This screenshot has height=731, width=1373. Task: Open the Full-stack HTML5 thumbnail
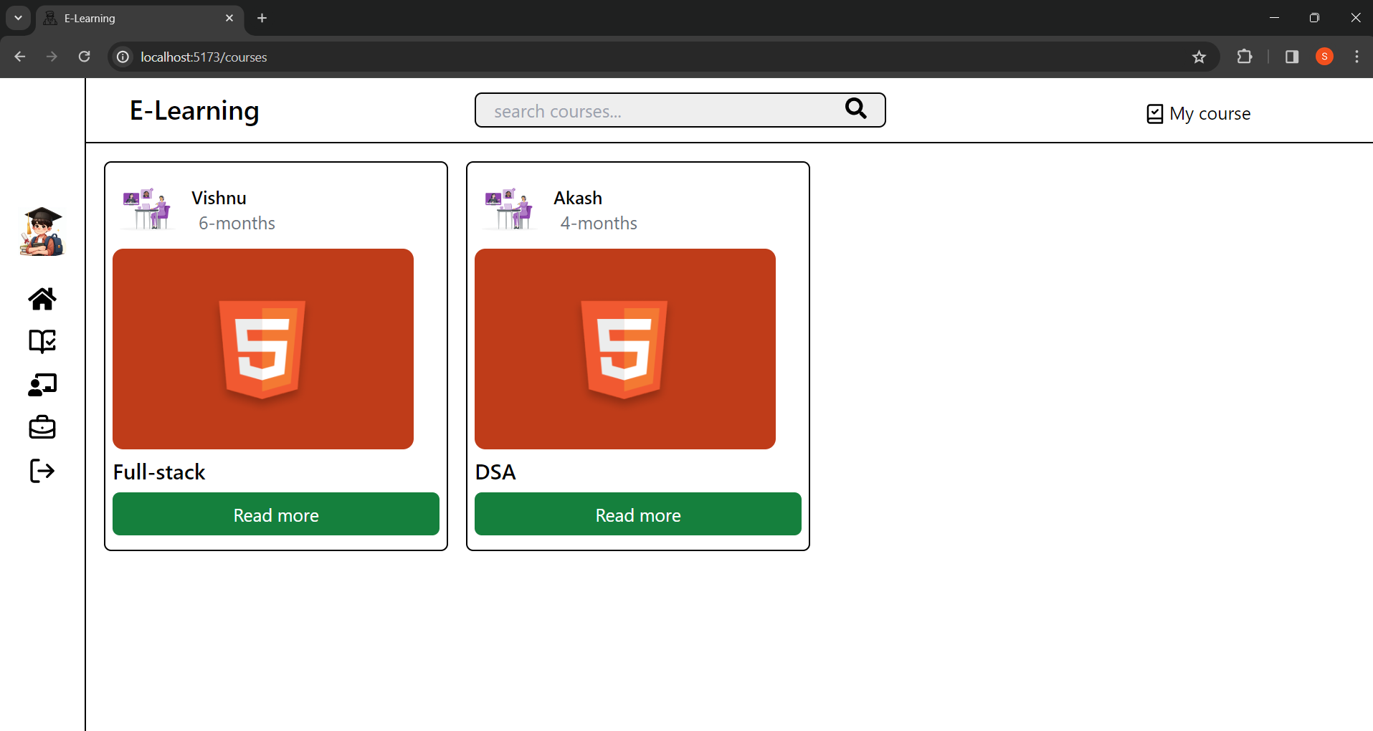click(263, 349)
